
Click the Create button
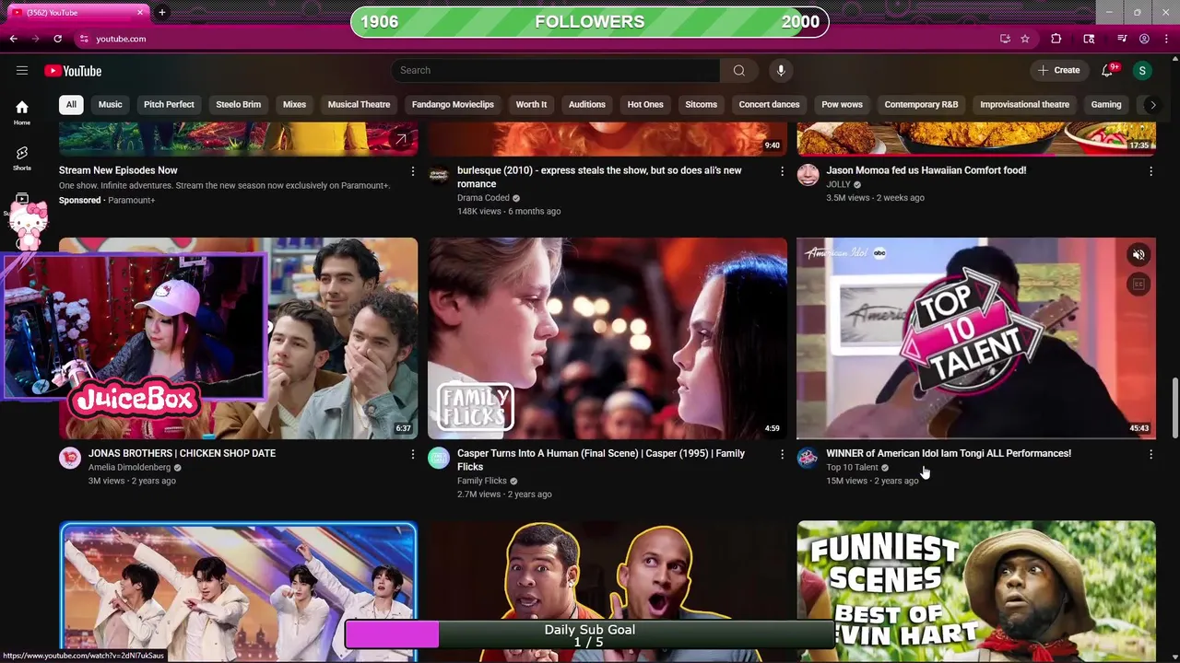pos(1058,70)
